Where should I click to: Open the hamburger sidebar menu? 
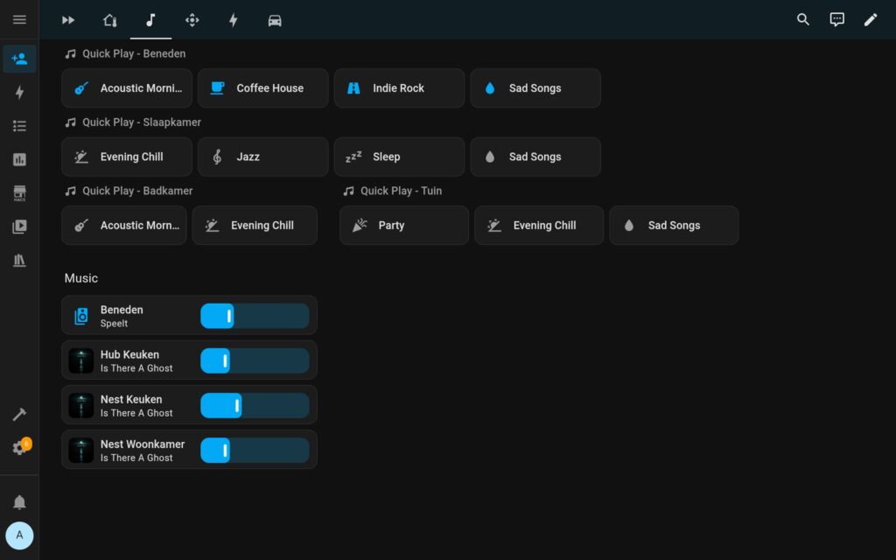pyautogui.click(x=19, y=19)
